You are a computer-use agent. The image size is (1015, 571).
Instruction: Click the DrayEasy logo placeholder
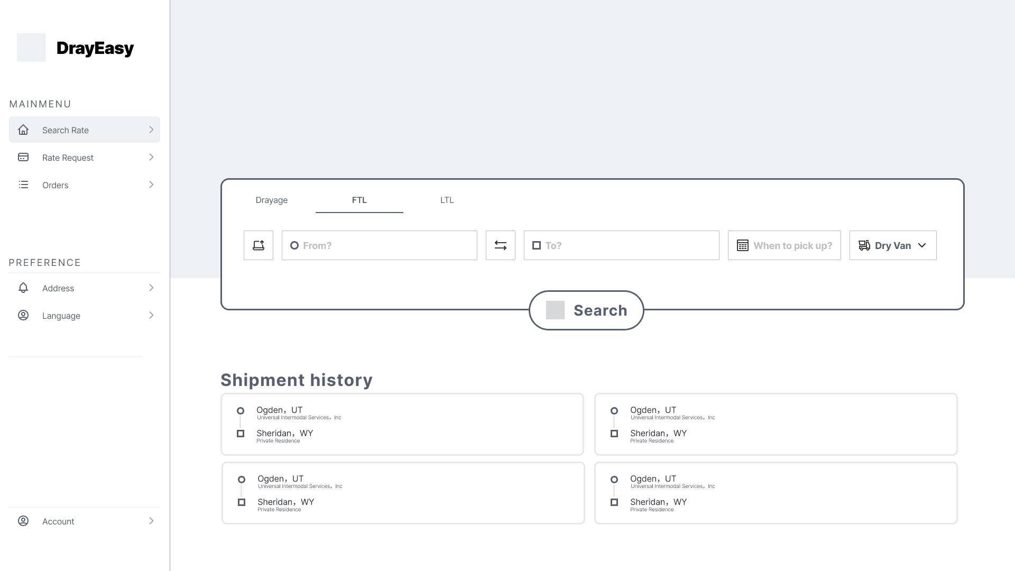[x=31, y=48]
